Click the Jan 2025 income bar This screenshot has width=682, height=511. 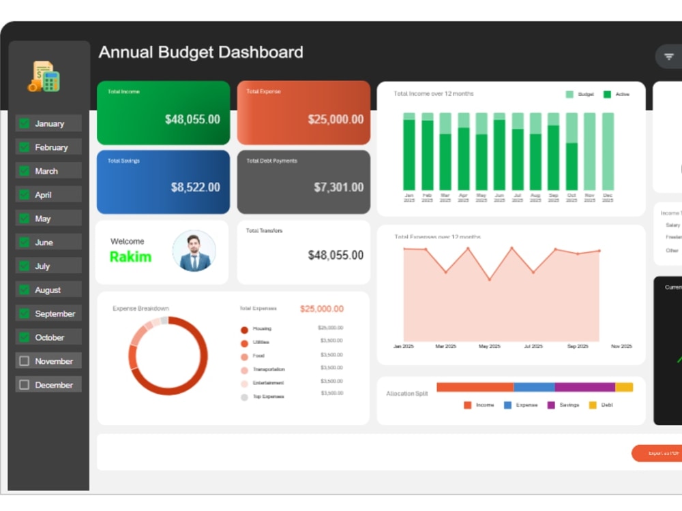coord(409,151)
